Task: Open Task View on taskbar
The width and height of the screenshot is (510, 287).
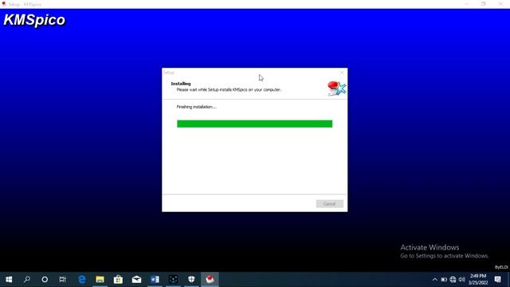Action: (63, 279)
